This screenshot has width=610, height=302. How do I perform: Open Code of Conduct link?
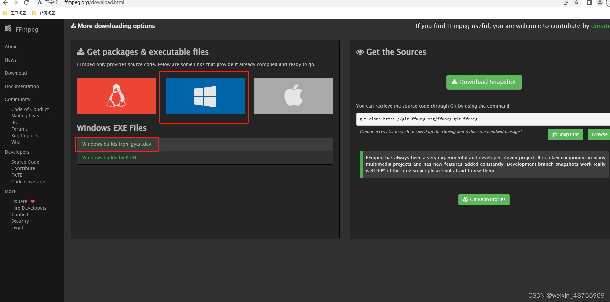coord(30,109)
